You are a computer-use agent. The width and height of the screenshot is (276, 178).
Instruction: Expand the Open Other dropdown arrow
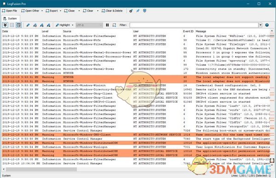(x=42, y=11)
